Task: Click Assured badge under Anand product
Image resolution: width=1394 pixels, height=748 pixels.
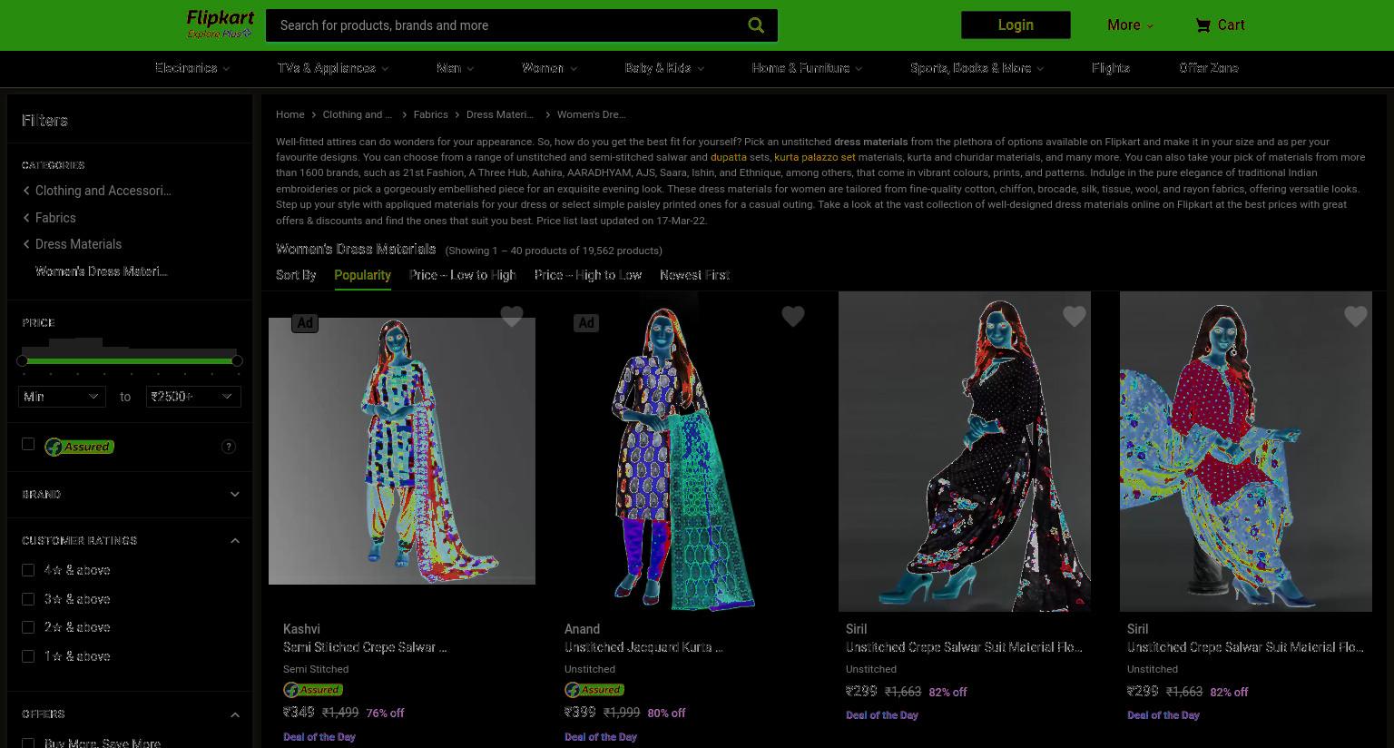Action: (x=594, y=690)
